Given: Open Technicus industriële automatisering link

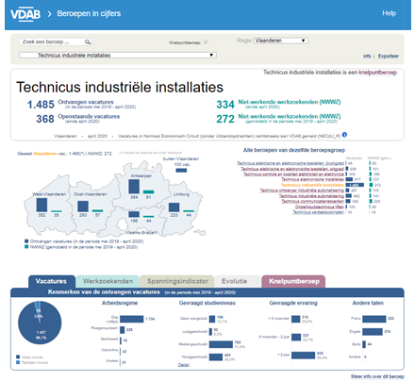Looking at the screenshot, I should 311,196.
